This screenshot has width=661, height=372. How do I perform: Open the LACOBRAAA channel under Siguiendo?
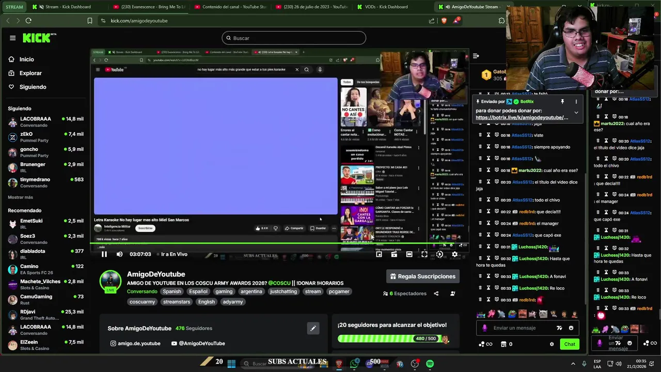(x=45, y=122)
